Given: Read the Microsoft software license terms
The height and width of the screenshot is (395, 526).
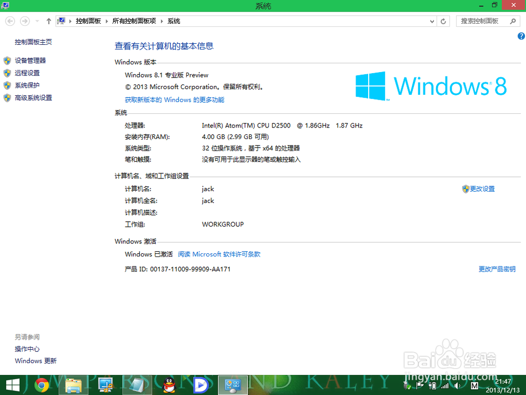Looking at the screenshot, I should pyautogui.click(x=219, y=254).
